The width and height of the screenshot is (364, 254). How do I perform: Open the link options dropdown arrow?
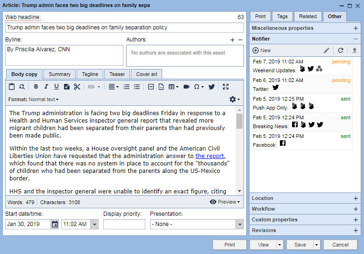(x=99, y=87)
